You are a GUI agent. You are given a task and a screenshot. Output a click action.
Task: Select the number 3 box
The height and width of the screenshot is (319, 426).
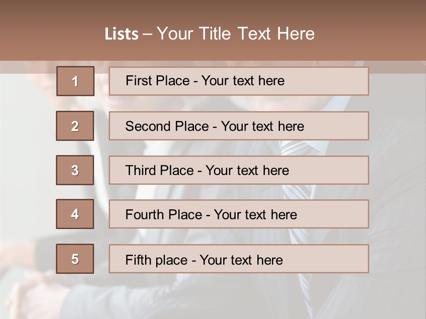tap(75, 170)
